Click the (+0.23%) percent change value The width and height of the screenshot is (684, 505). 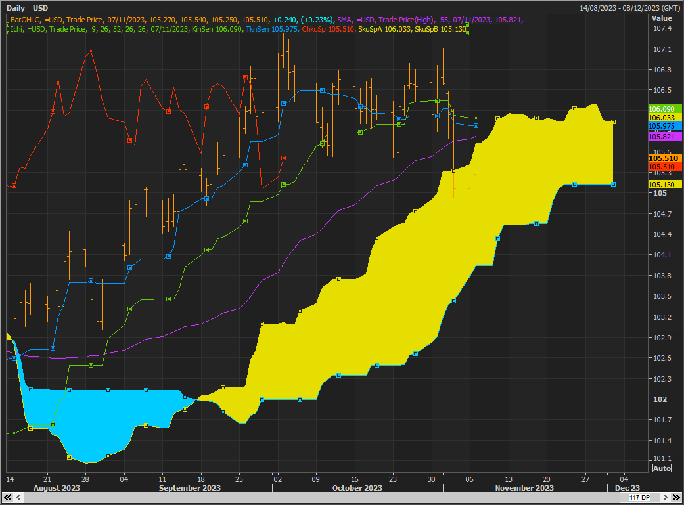click(x=317, y=20)
